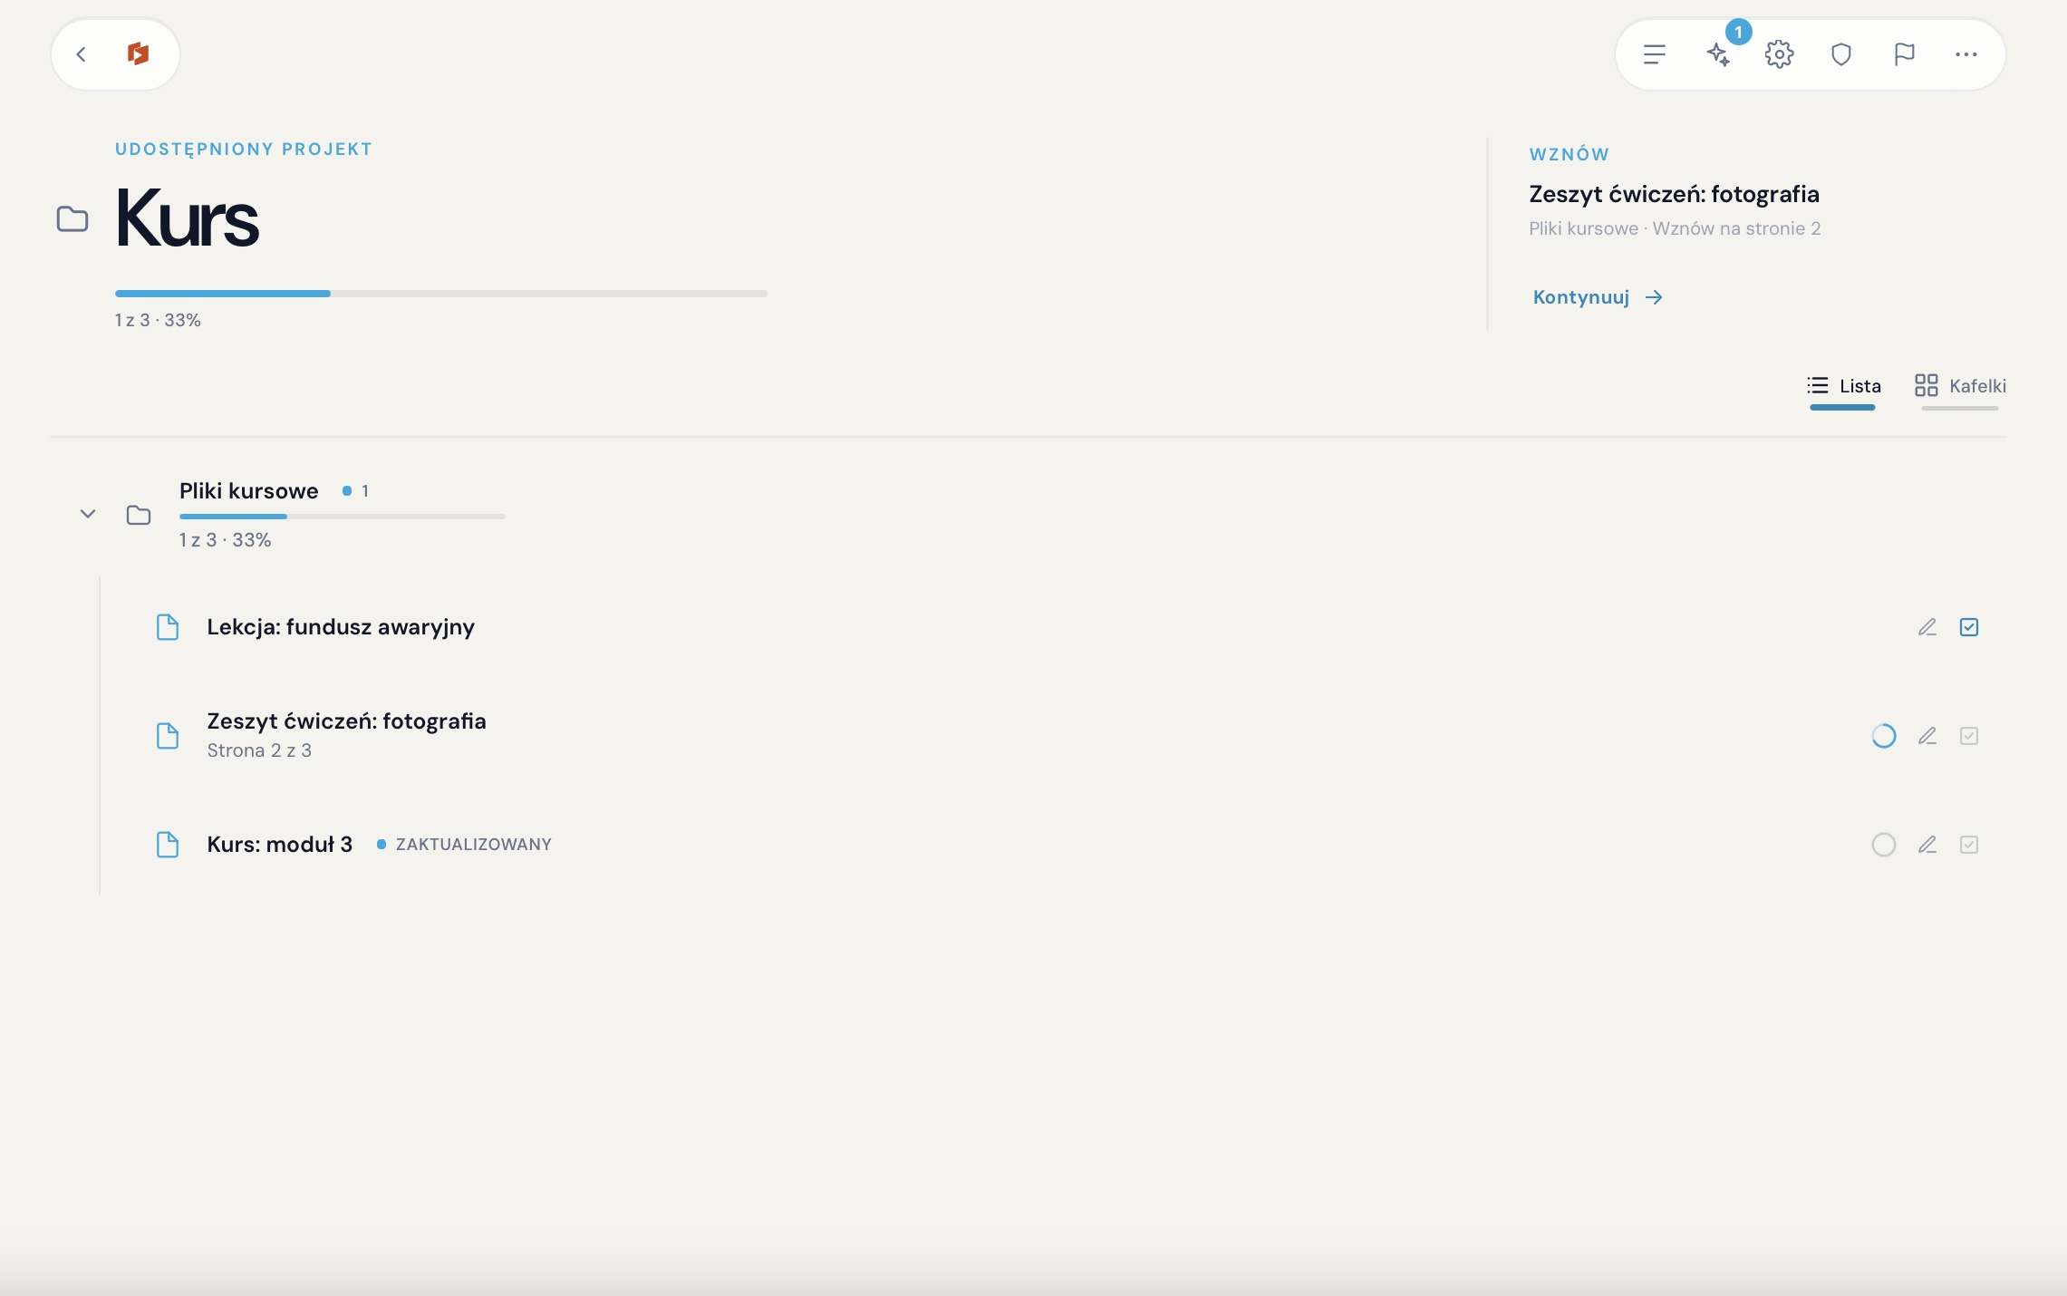
Task: Mark Kurs: moduł 3 checkbox as done
Action: (x=1969, y=845)
